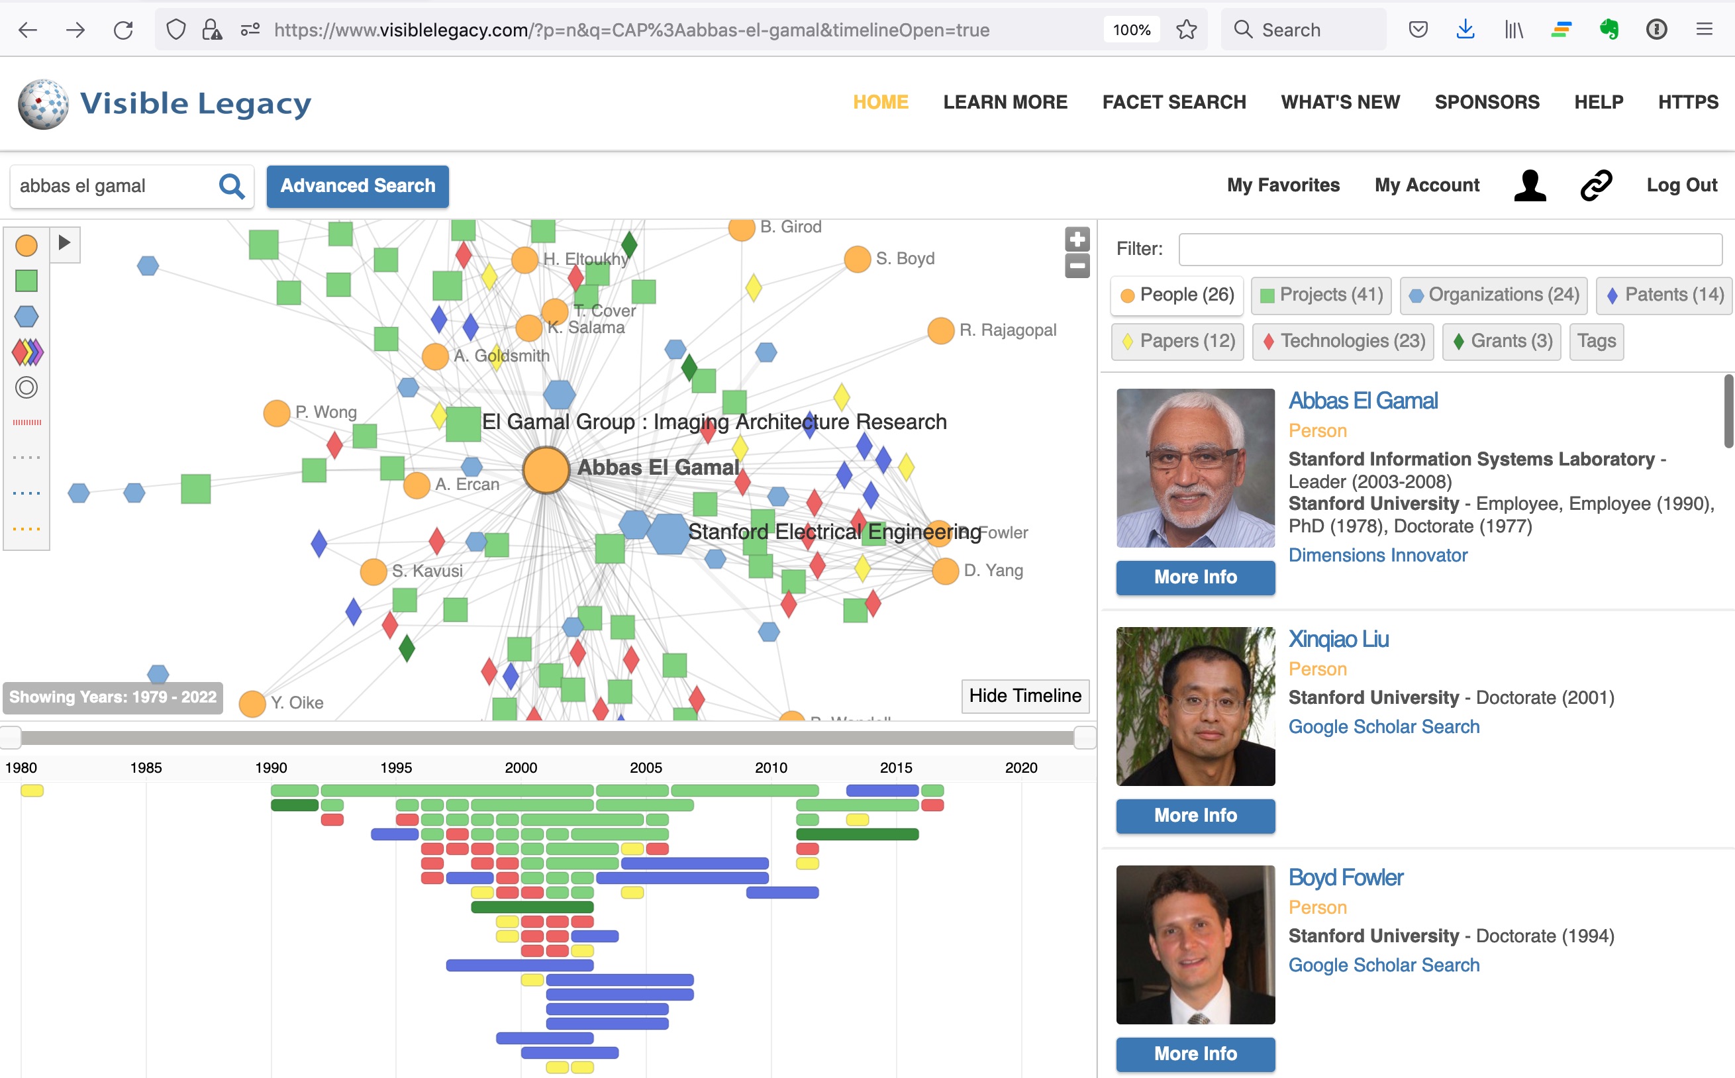Click the magnifier search icon
This screenshot has width=1735, height=1078.
[232, 186]
